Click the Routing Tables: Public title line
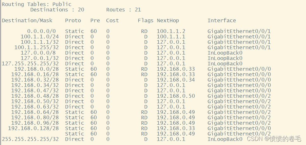The height and width of the screenshot is (145, 306). pyautogui.click(x=37, y=4)
